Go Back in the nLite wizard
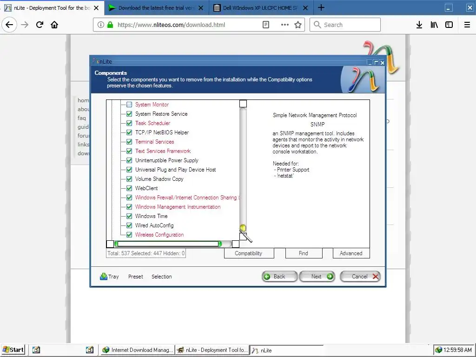 coord(279,277)
